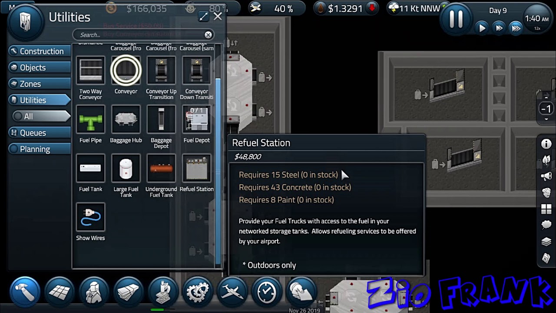Viewport: 556px width, 313px height.
Task: Click the -1 floor level indicator
Action: click(x=546, y=109)
